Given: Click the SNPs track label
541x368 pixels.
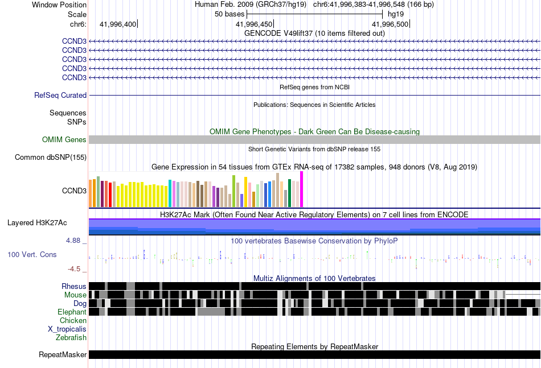Looking at the screenshot, I should (77, 122).
